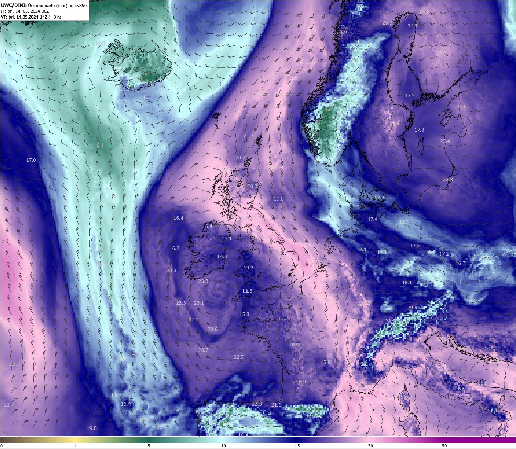
Task: Click the value 20.7 on the map
Action: click(240, 158)
